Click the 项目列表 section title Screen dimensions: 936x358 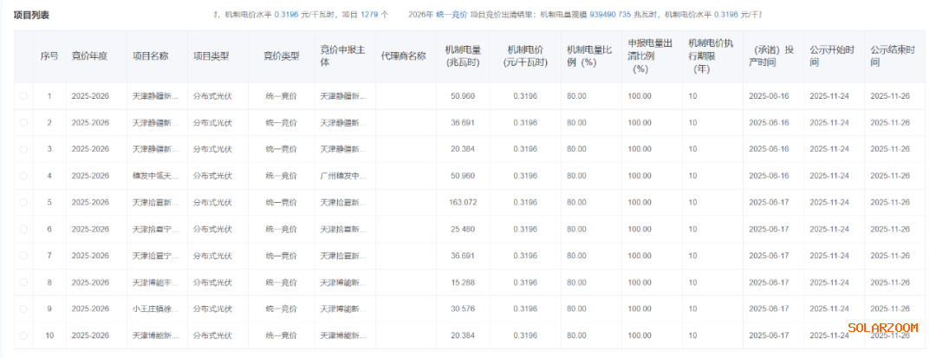[x=31, y=15]
